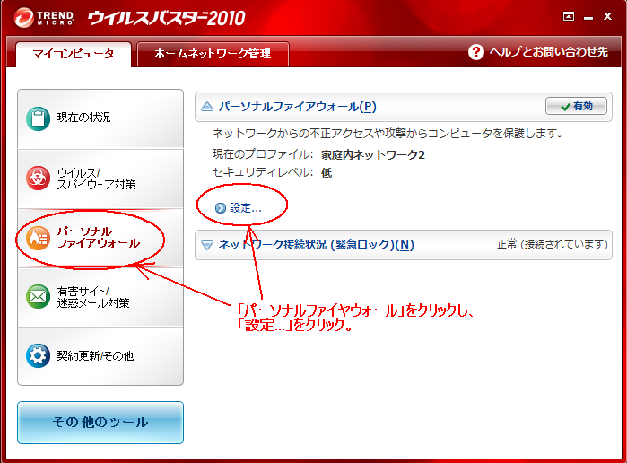627x463 pixels.
Task: Select the ウイルス/スパイウェア対策 biohazard icon
Action: click(38, 178)
